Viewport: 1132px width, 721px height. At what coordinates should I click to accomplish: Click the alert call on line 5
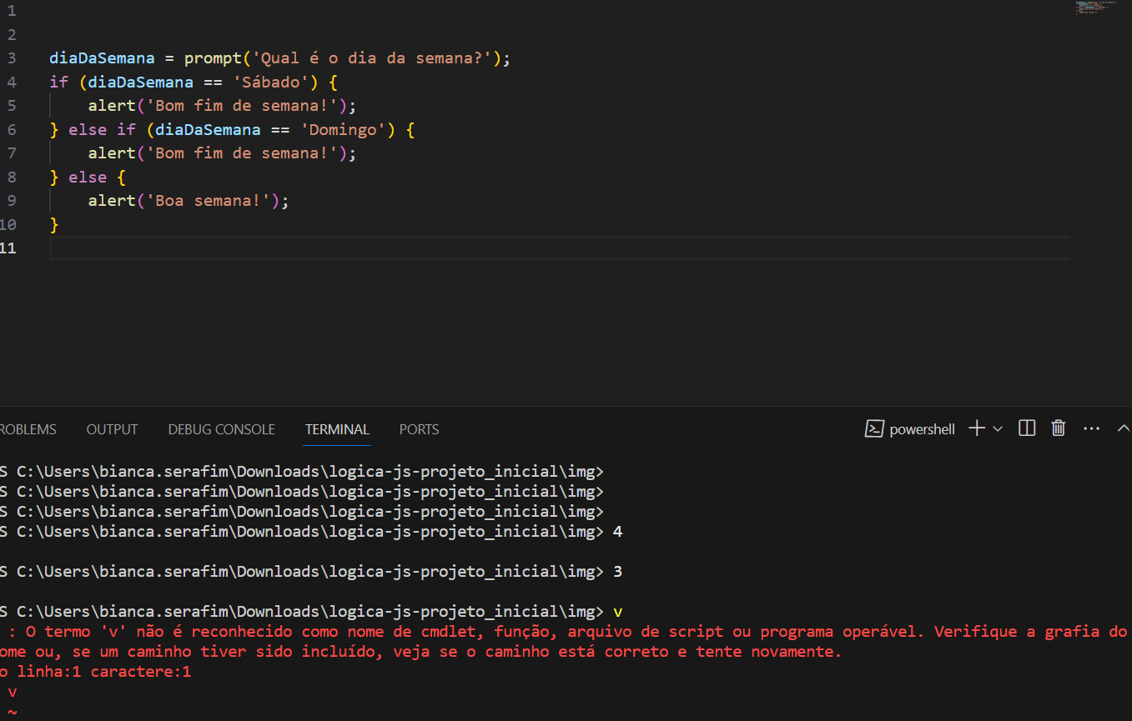(112, 106)
